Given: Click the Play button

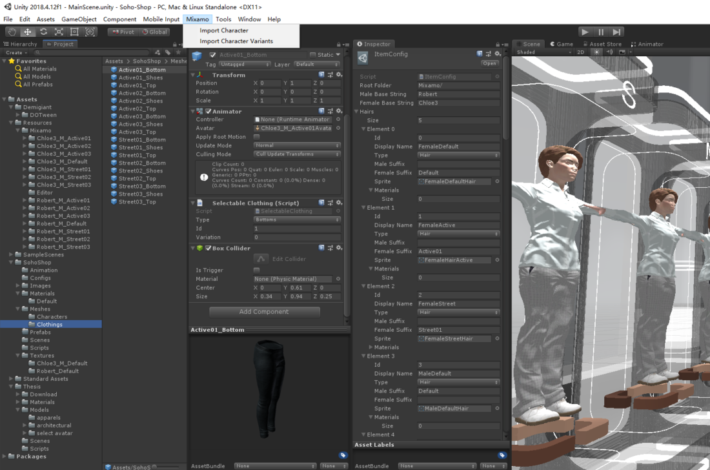Looking at the screenshot, I should point(585,32).
